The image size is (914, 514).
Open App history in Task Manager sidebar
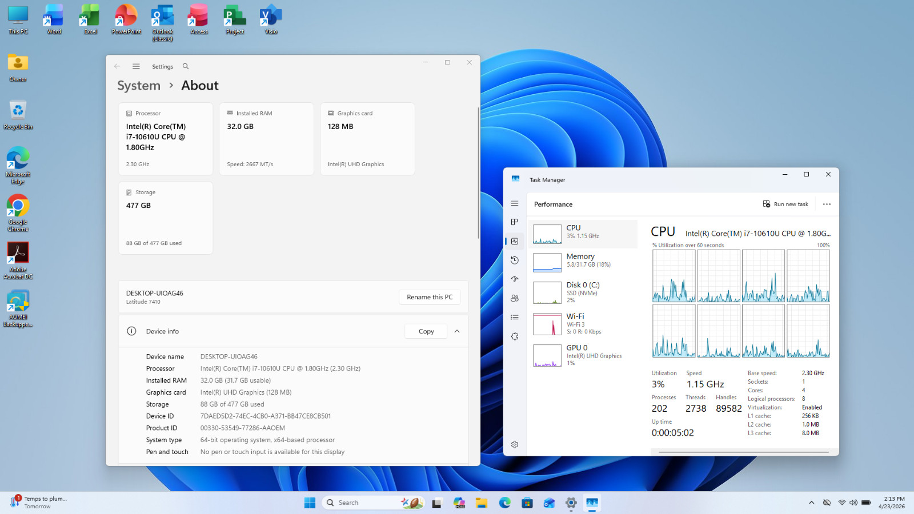click(x=515, y=260)
